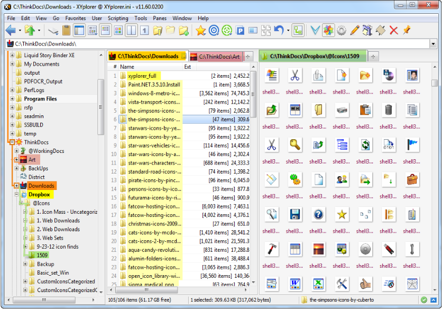Click the numbered '1' pane icon
442x309 pixels.
(x=144, y=30)
